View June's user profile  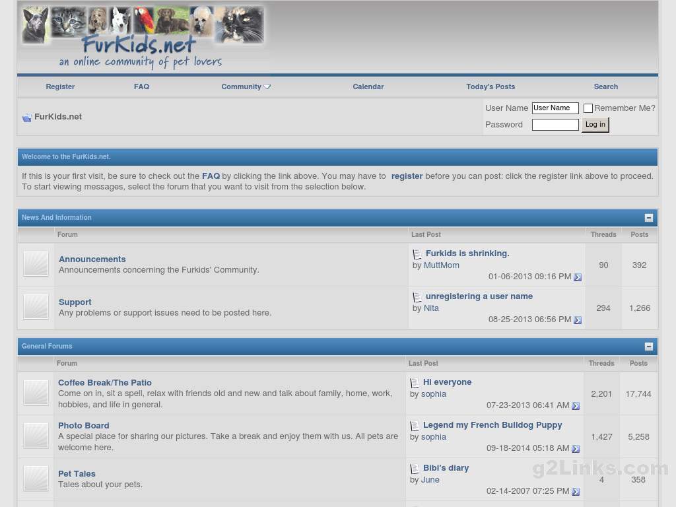pyautogui.click(x=430, y=480)
